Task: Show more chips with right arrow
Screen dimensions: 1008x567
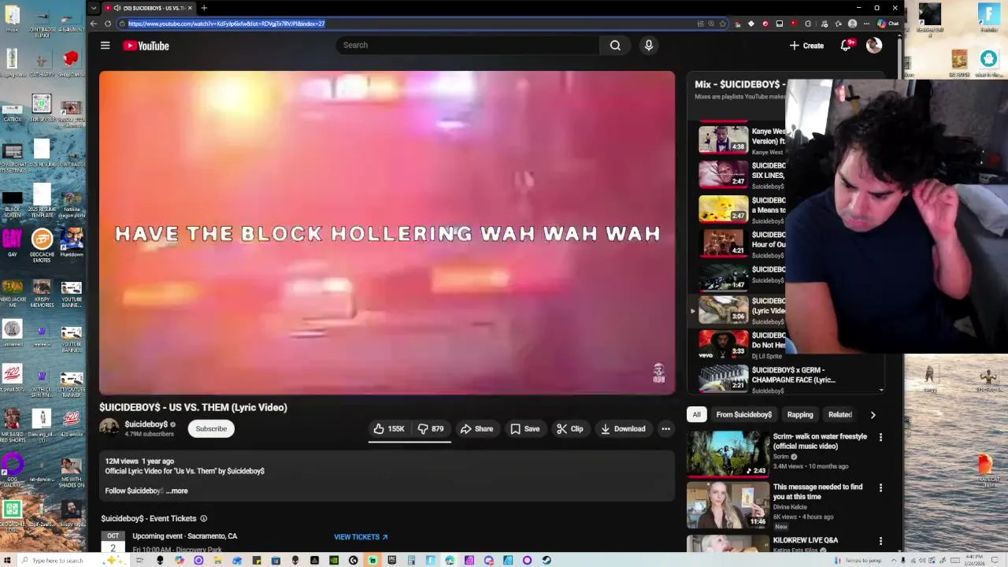Action: (873, 414)
